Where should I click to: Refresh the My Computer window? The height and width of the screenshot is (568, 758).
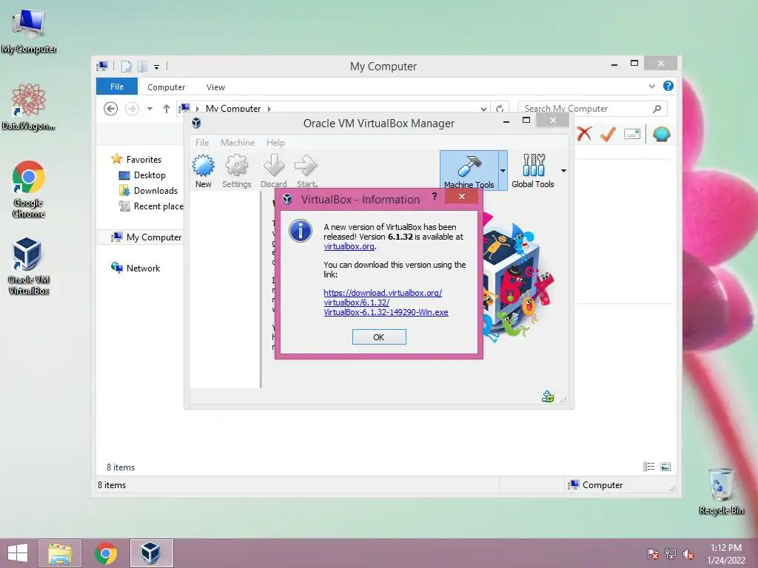[500, 109]
